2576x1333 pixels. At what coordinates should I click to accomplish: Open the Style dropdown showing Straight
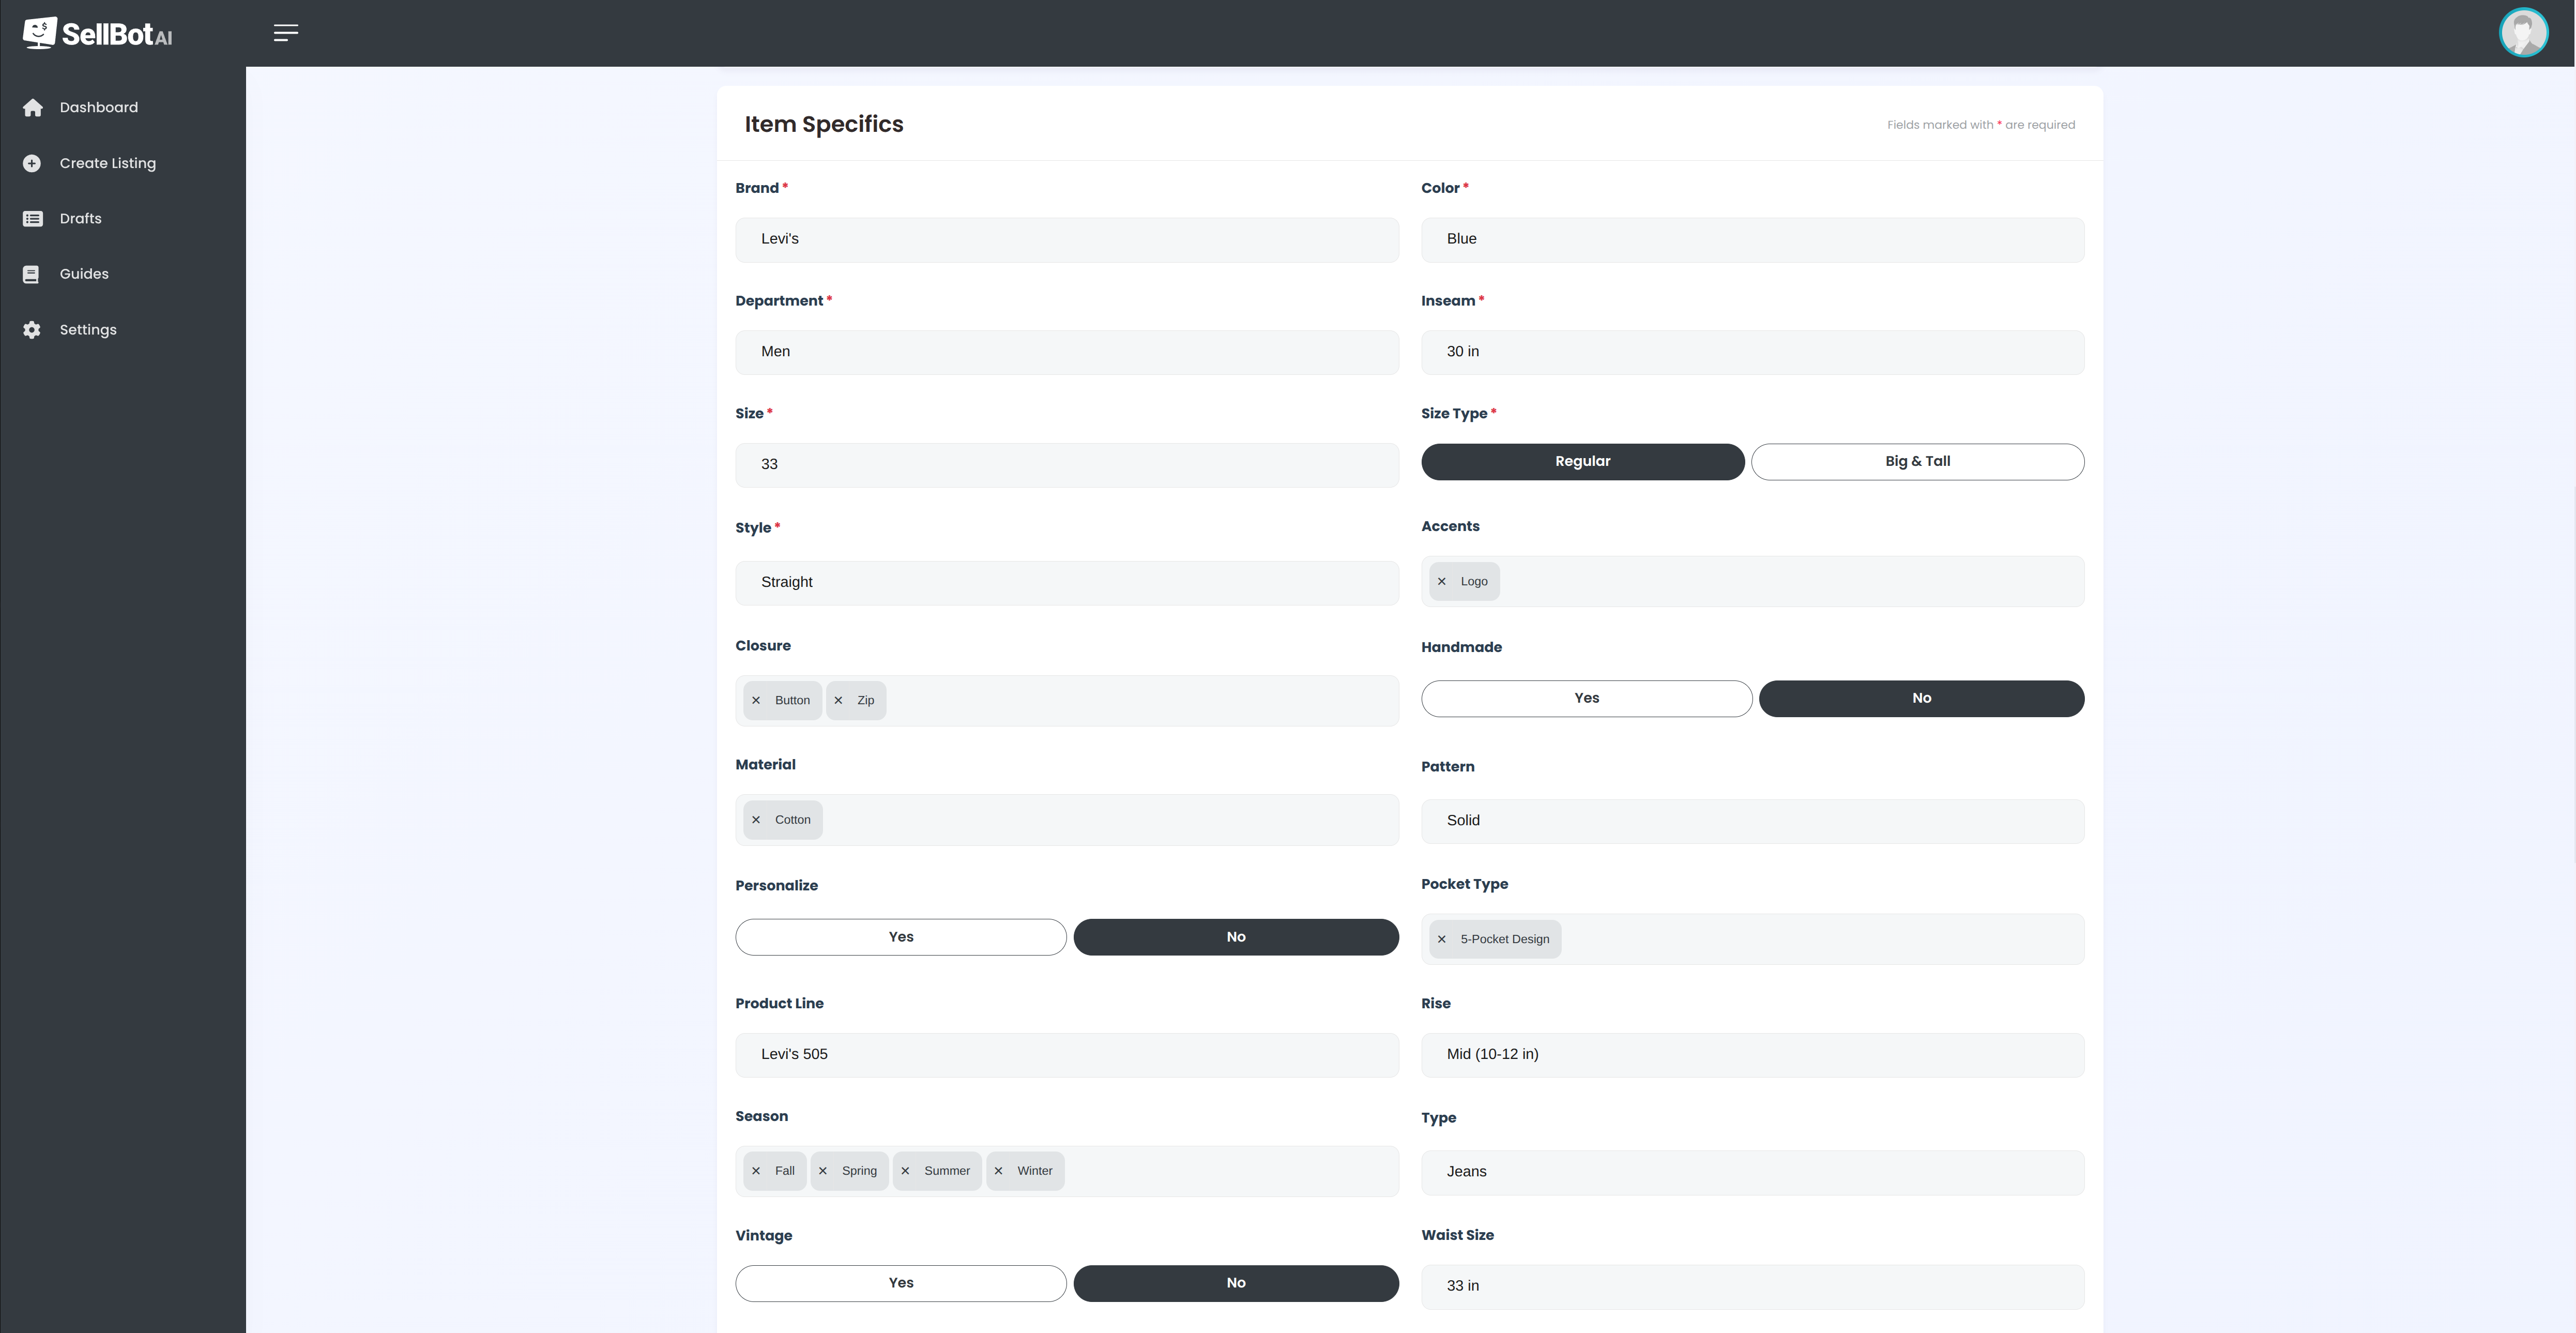tap(1066, 583)
